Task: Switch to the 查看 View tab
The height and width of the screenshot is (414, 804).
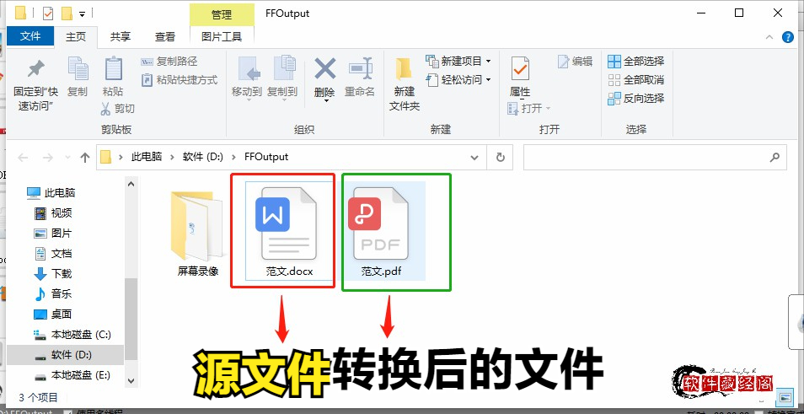Action: pos(165,36)
